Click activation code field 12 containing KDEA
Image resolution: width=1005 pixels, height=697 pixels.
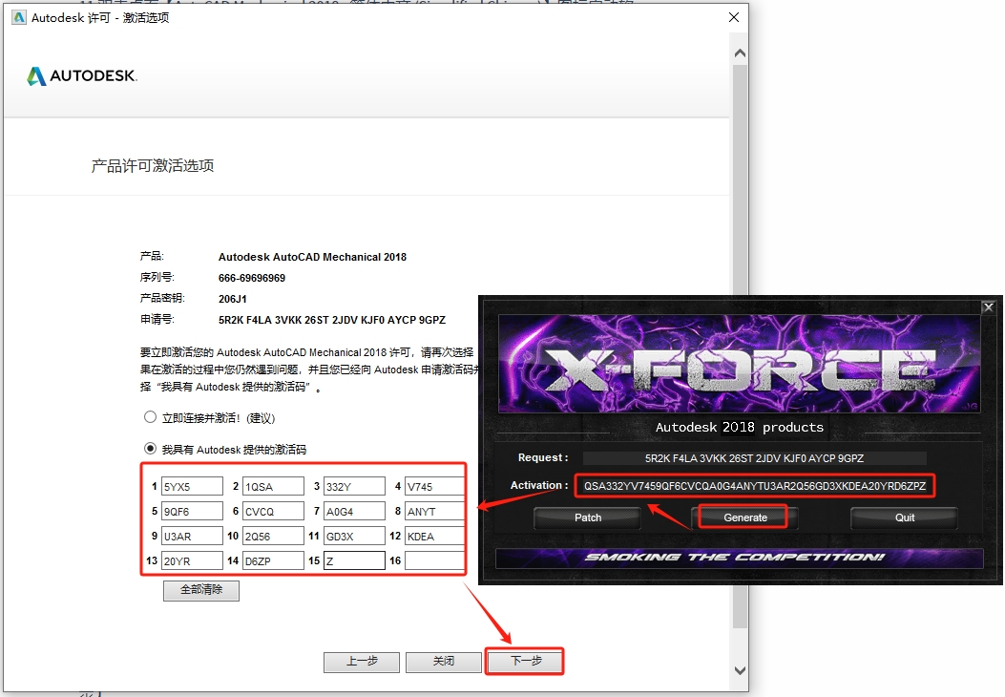tap(434, 536)
